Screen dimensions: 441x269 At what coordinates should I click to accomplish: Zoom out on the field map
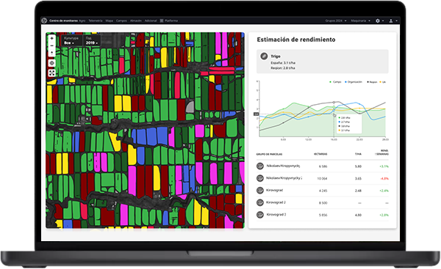[x=51, y=45]
